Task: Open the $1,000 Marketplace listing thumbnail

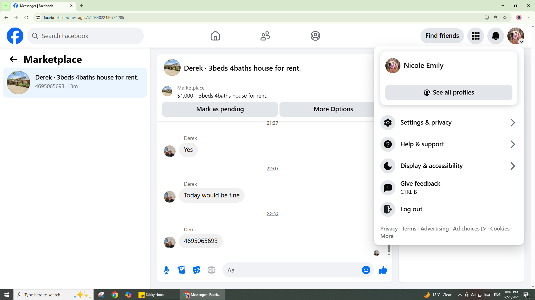Action: (x=167, y=91)
